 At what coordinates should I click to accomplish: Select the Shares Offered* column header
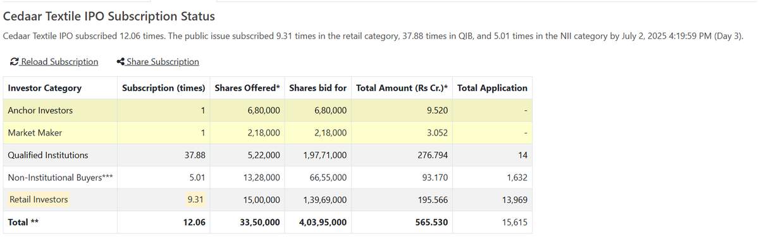tap(247, 88)
